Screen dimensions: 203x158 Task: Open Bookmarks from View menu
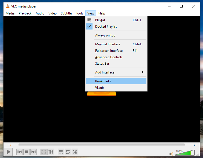116,81
